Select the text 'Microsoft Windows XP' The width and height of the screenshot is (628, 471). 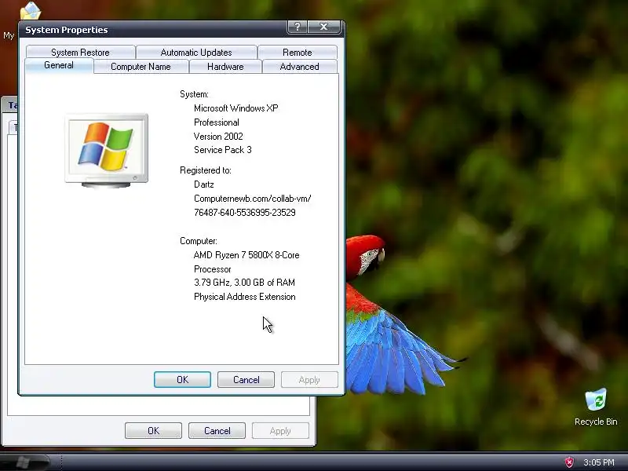coord(236,108)
